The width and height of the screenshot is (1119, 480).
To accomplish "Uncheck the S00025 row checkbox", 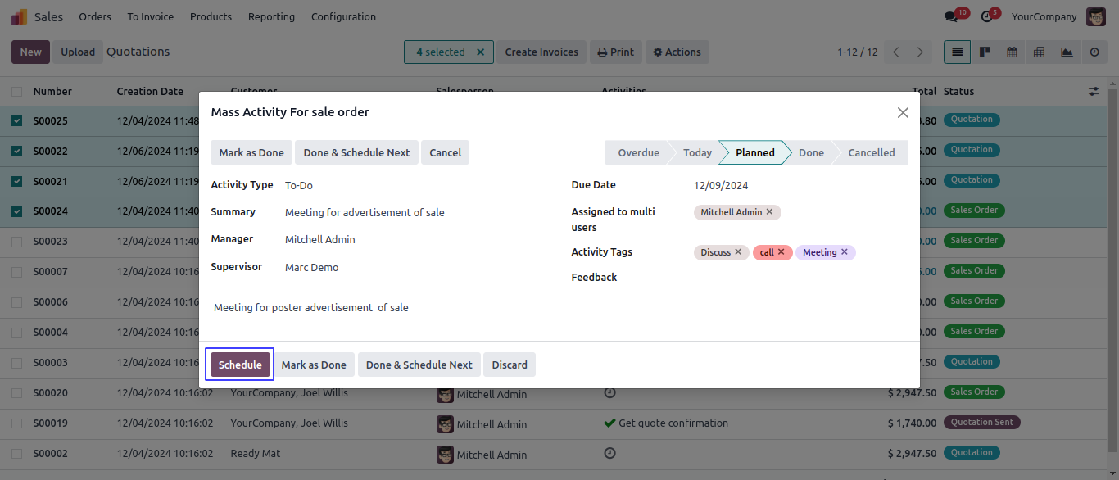I will point(17,121).
